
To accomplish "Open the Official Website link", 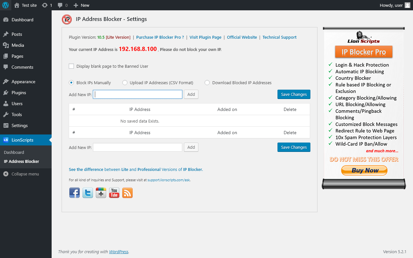I will tap(242, 37).
